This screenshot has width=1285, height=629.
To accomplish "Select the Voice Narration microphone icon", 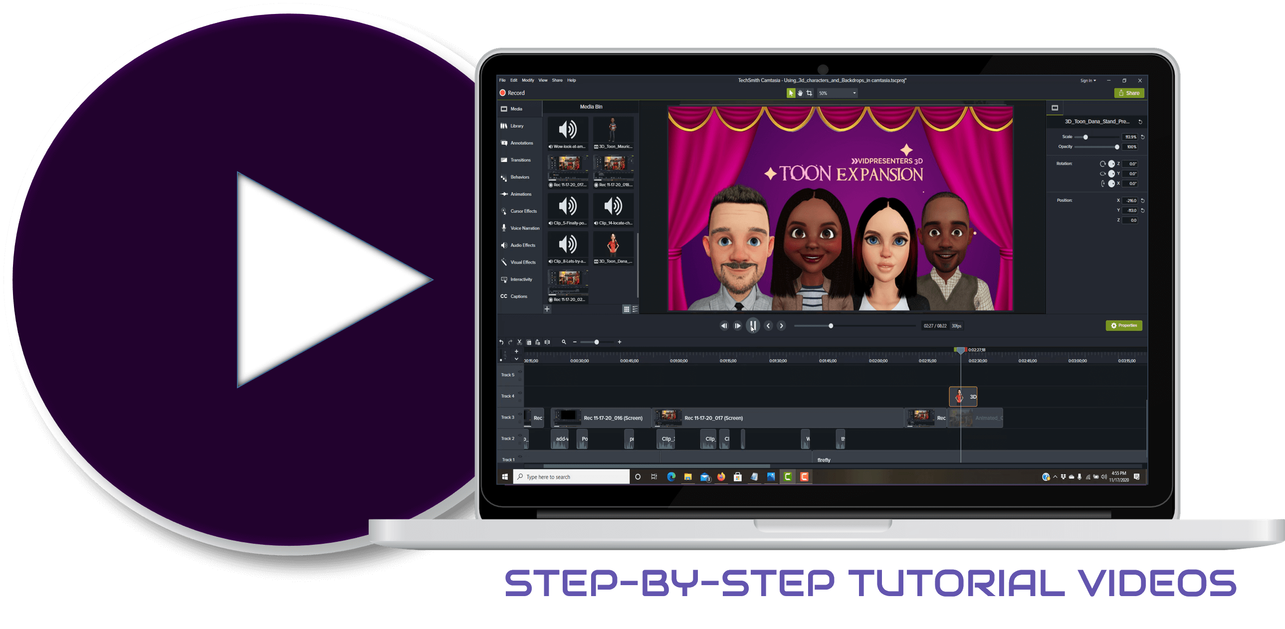I will click(x=504, y=228).
